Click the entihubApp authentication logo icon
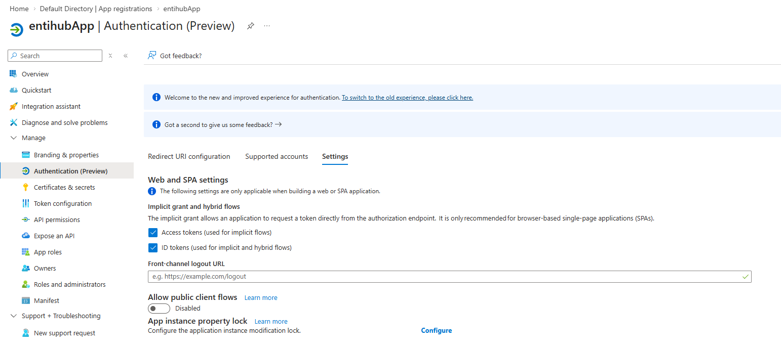The width and height of the screenshot is (781, 350). pos(17,30)
